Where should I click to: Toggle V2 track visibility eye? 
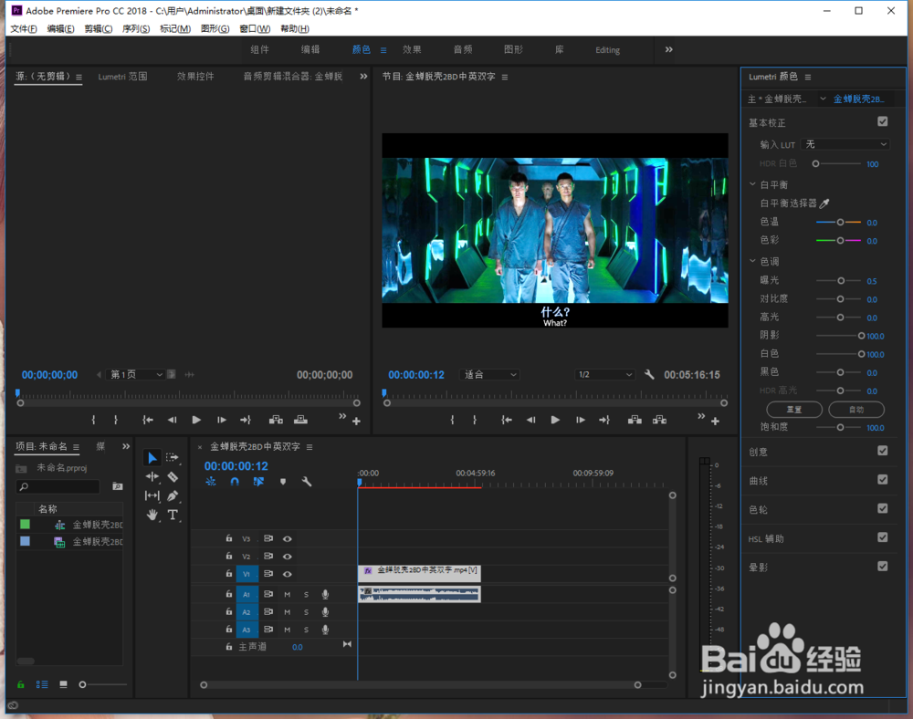288,557
